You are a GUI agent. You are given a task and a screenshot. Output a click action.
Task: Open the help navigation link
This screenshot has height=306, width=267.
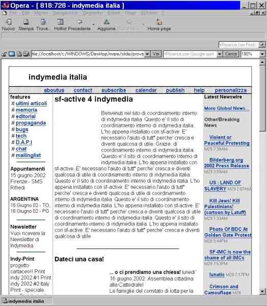199,90
